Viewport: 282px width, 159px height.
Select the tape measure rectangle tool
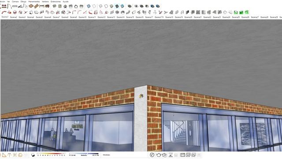coord(15,6)
